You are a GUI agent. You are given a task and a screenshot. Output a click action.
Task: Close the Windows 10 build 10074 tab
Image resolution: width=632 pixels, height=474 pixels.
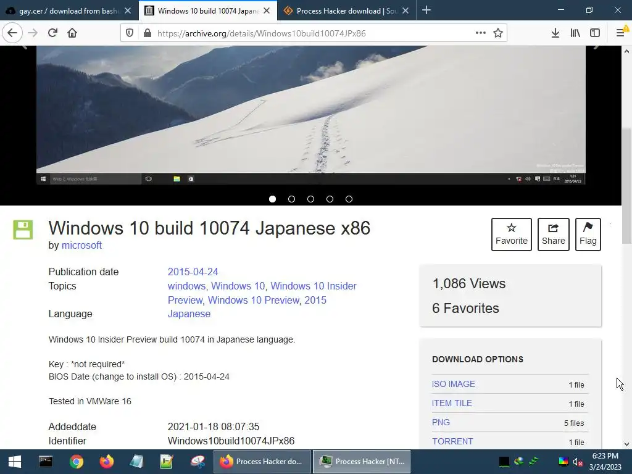click(x=267, y=11)
